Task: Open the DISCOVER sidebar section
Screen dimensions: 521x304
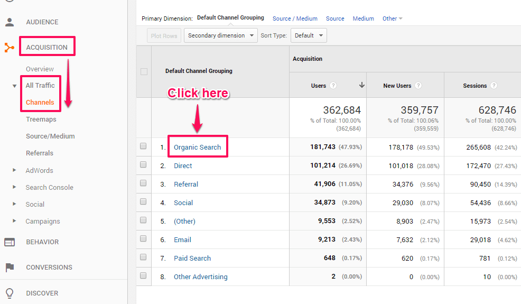Action: (42, 293)
